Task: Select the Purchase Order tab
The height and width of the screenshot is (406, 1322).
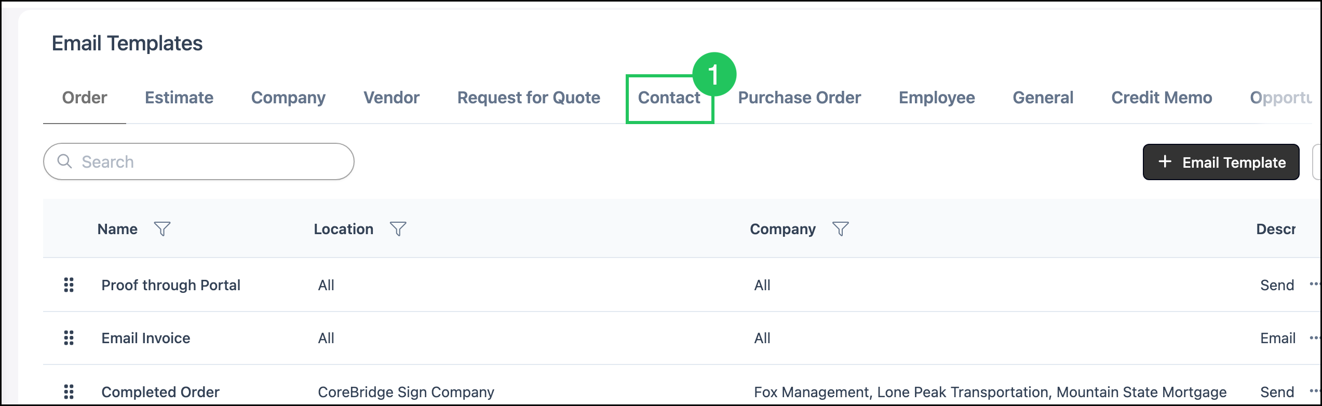Action: coord(799,98)
